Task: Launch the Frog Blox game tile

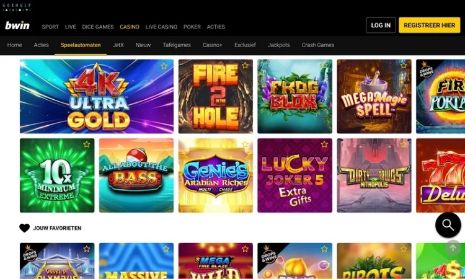Action: [x=294, y=96]
